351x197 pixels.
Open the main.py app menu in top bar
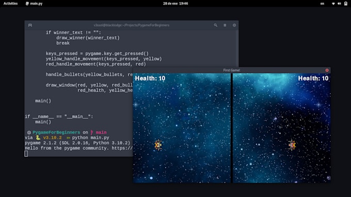coord(34,4)
